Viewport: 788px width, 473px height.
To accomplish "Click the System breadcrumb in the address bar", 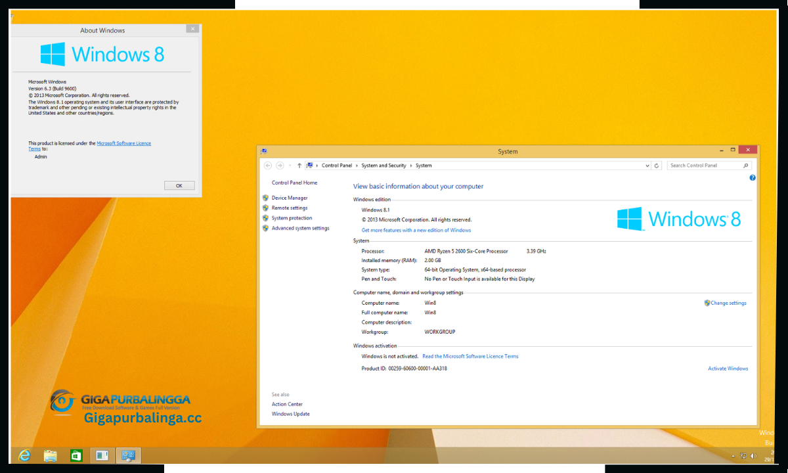I will [424, 166].
